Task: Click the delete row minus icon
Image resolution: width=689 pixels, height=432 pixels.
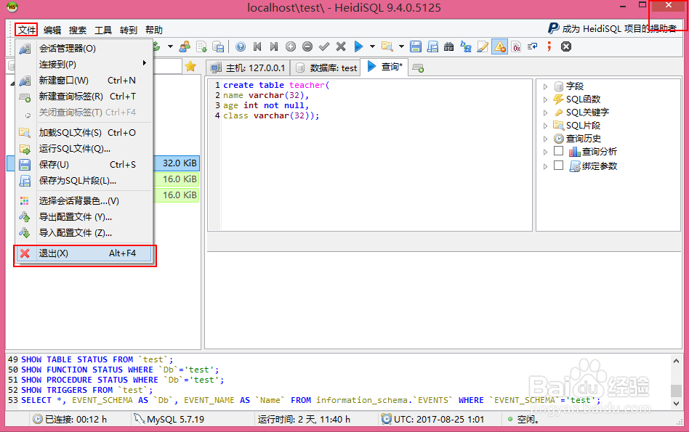Action: tap(307, 46)
